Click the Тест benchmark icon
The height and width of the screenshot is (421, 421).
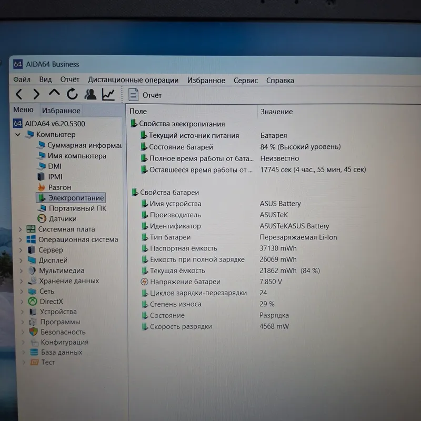[34, 362]
